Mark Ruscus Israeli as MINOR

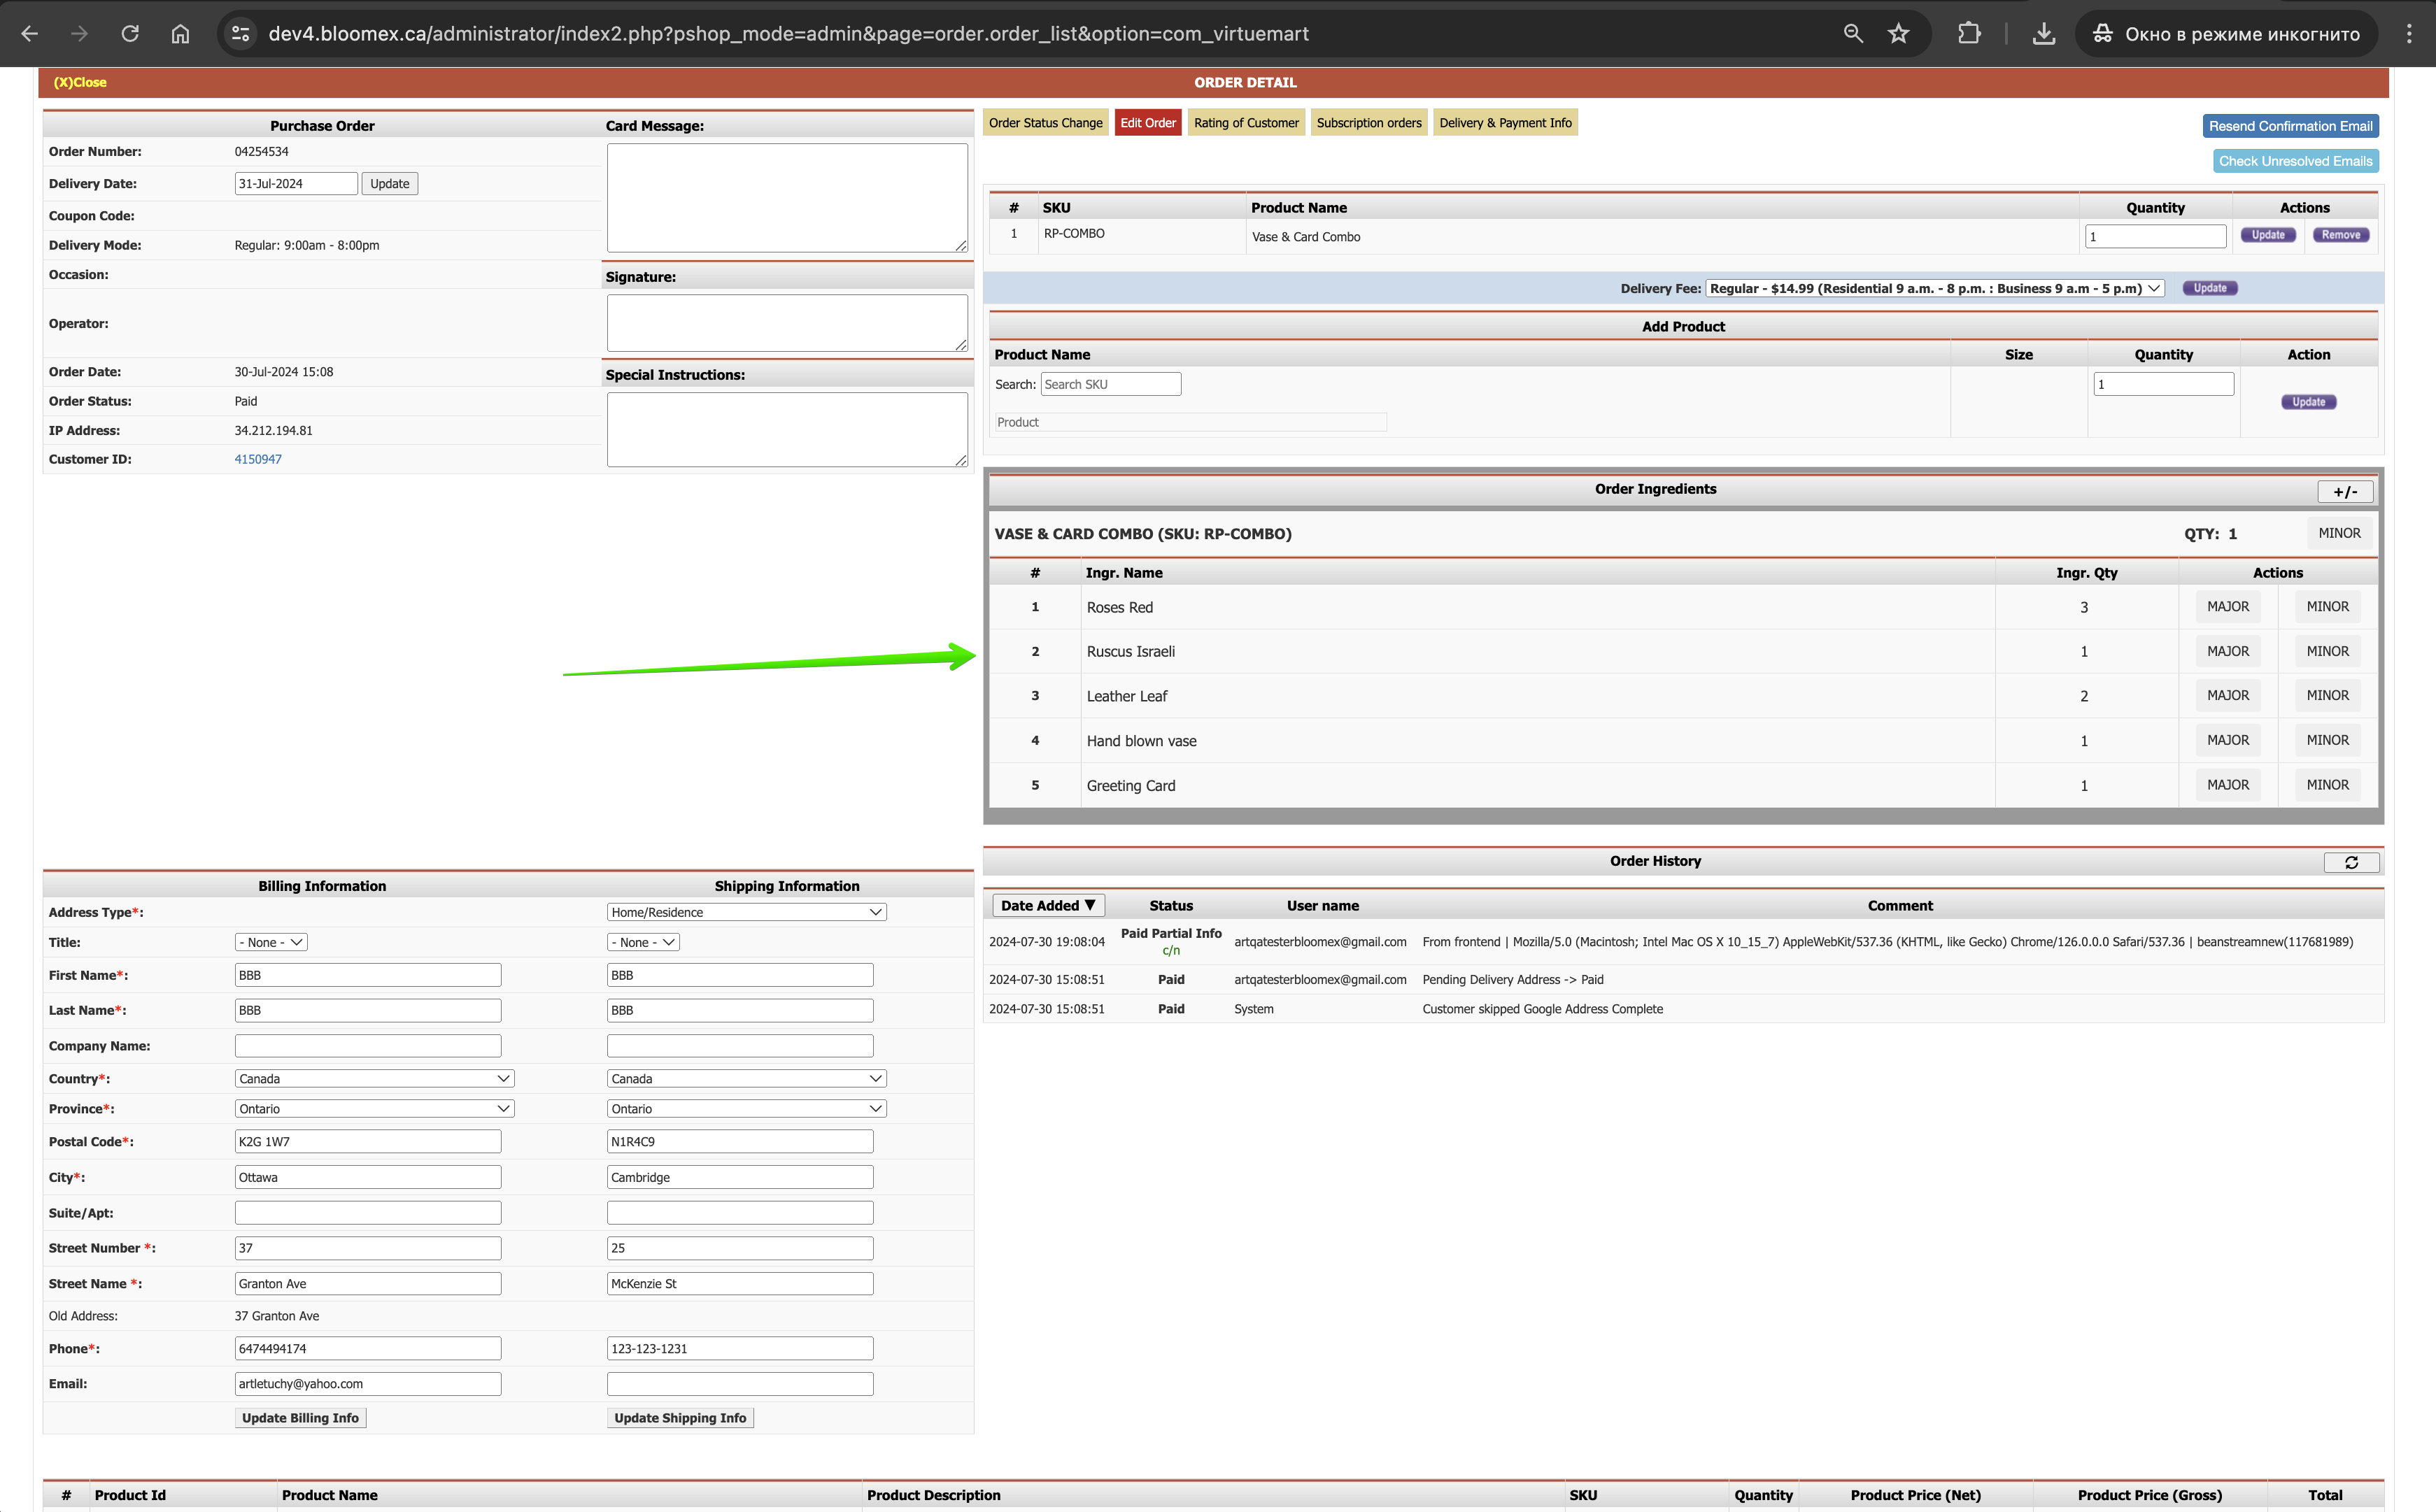[2327, 651]
